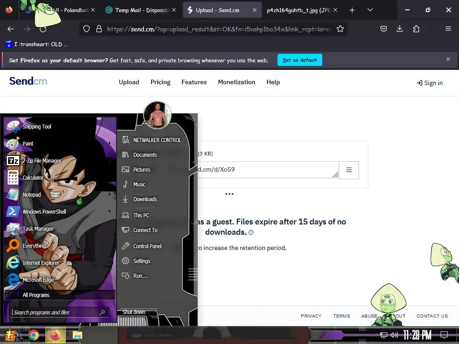The image size is (459, 344).
Task: Click the user account picture
Action: 157,115
